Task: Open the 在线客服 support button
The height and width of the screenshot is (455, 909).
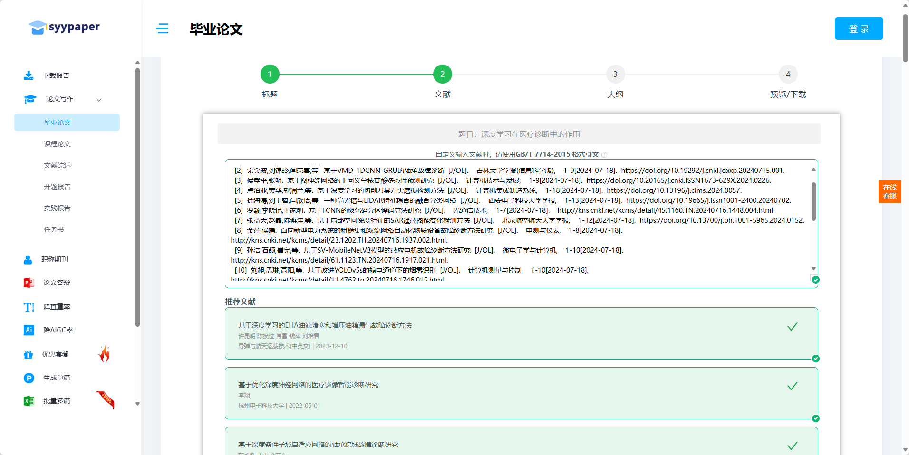Action: coord(890,191)
